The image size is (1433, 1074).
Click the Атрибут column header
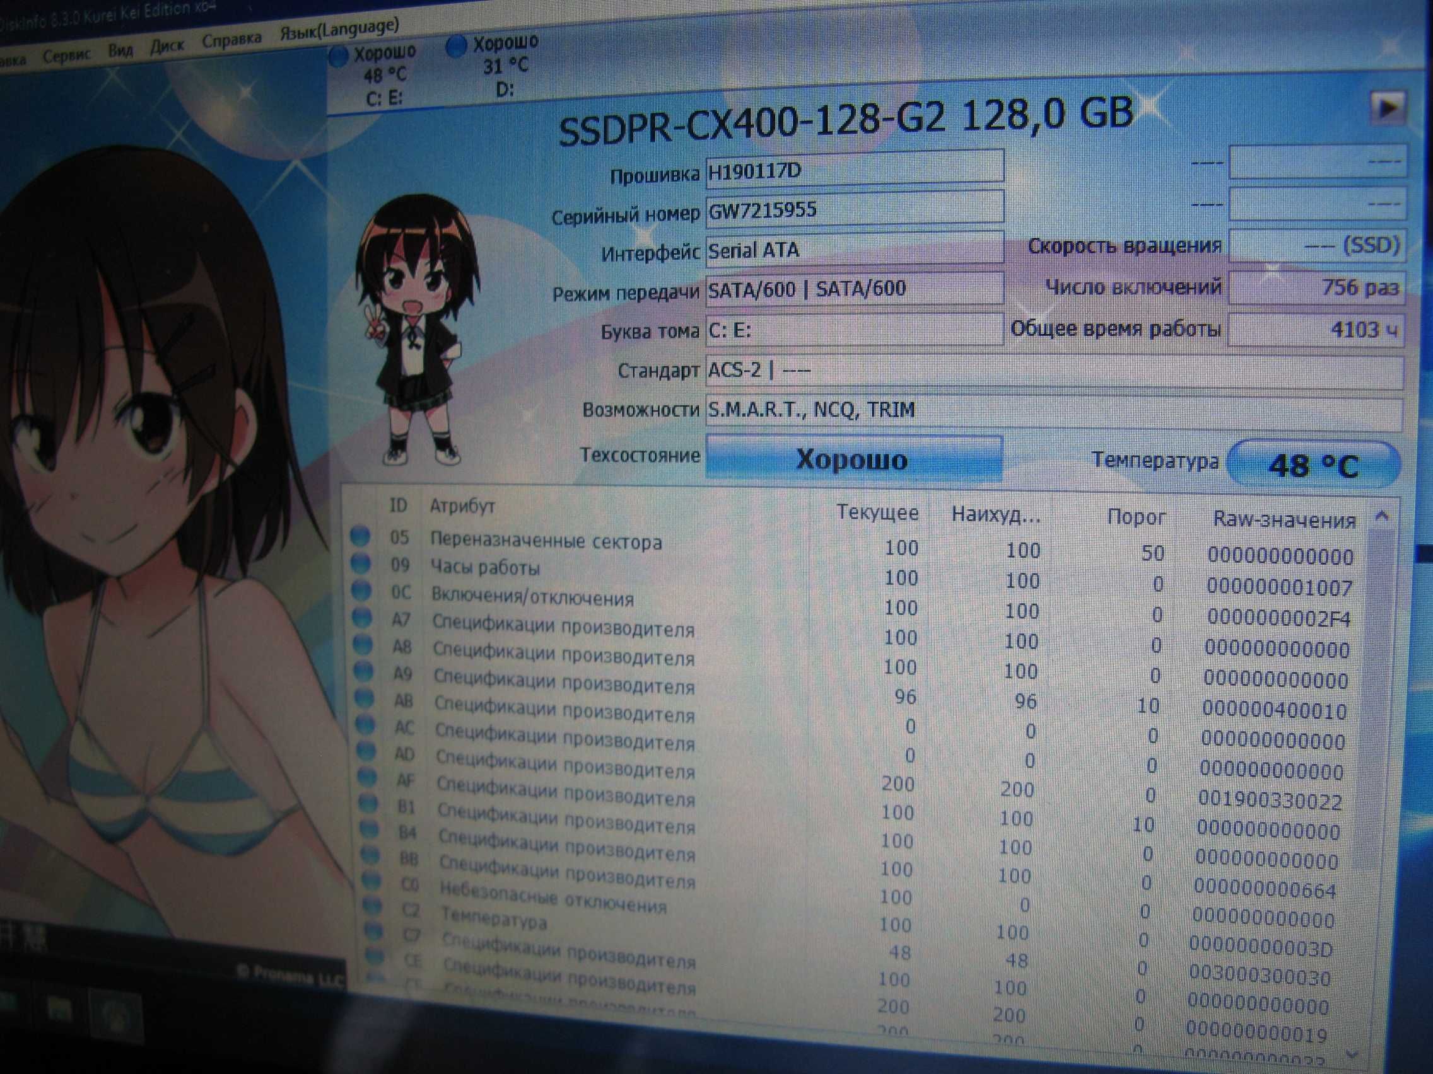click(462, 505)
